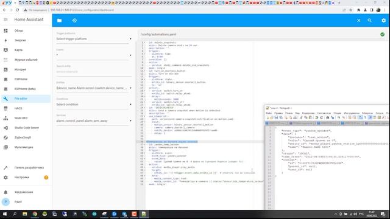Open Файл menu in Notepad++
Screen dimensions: 390x219
tap(269, 113)
